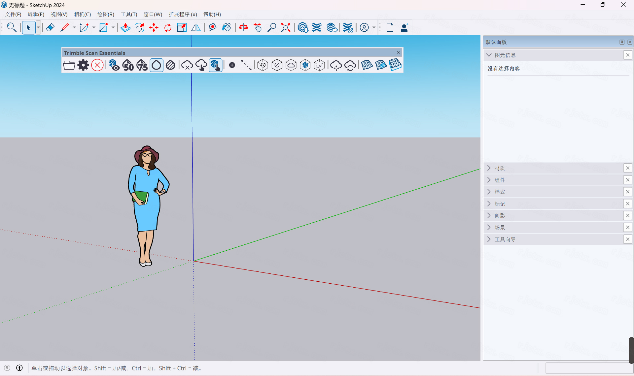Activate the Push/Pull tool

pyautogui.click(x=125, y=27)
